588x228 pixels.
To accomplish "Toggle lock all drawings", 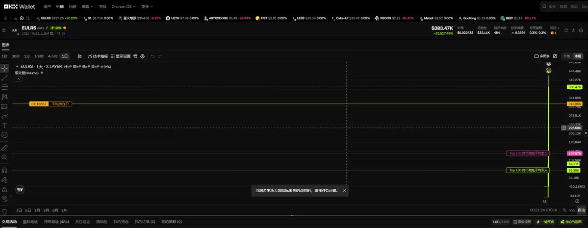I will click(4, 189).
